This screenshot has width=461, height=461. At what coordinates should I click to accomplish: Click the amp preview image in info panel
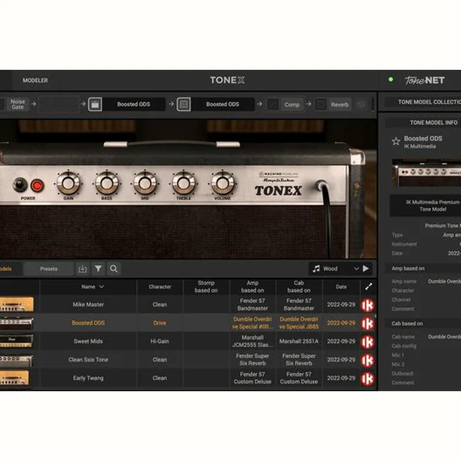pos(426,173)
